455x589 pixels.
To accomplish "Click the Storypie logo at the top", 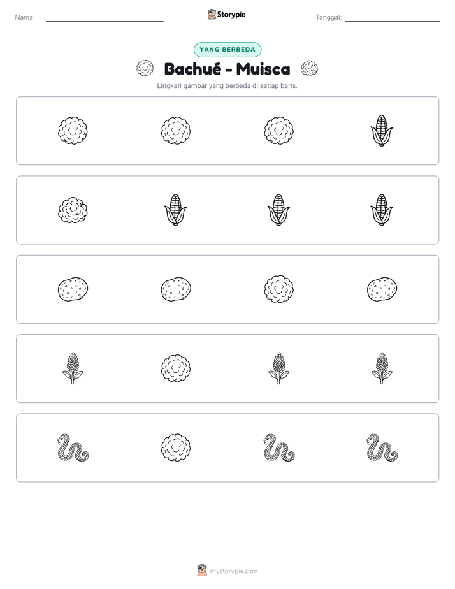I will 226,14.
